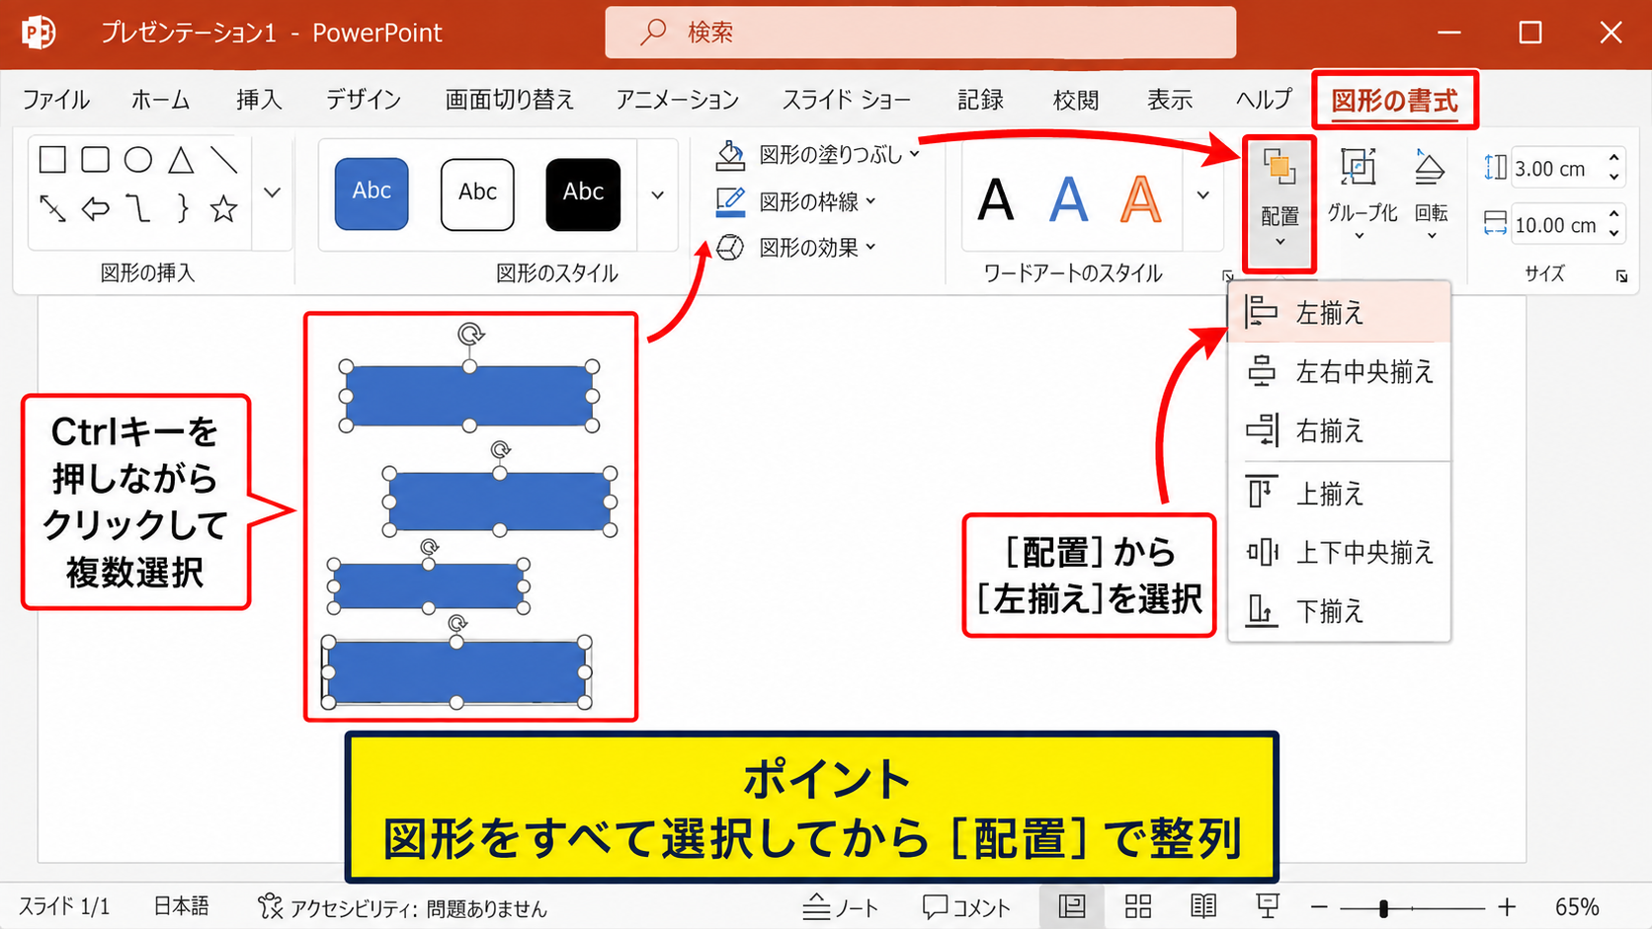Click the zoom slider handle
The height and width of the screenshot is (929, 1652).
click(x=1383, y=907)
